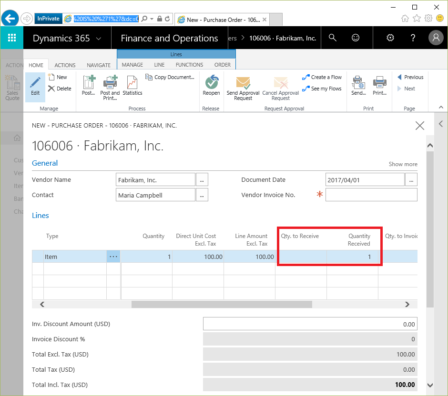Image resolution: width=448 pixels, height=396 pixels.
Task: Click the Edit pencil in the ribbon
Action: 35,87
